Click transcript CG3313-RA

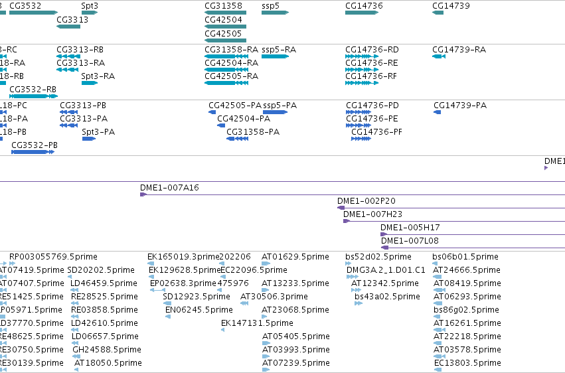click(x=67, y=70)
